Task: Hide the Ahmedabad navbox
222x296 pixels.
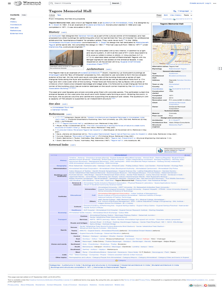Action: point(187,155)
